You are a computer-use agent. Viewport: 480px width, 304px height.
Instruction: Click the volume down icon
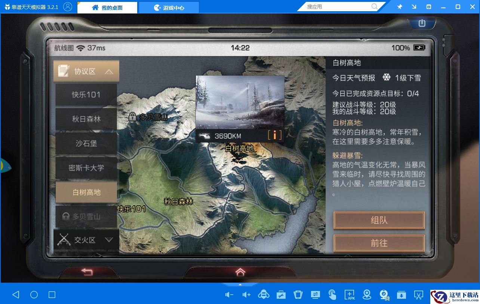coord(229,295)
